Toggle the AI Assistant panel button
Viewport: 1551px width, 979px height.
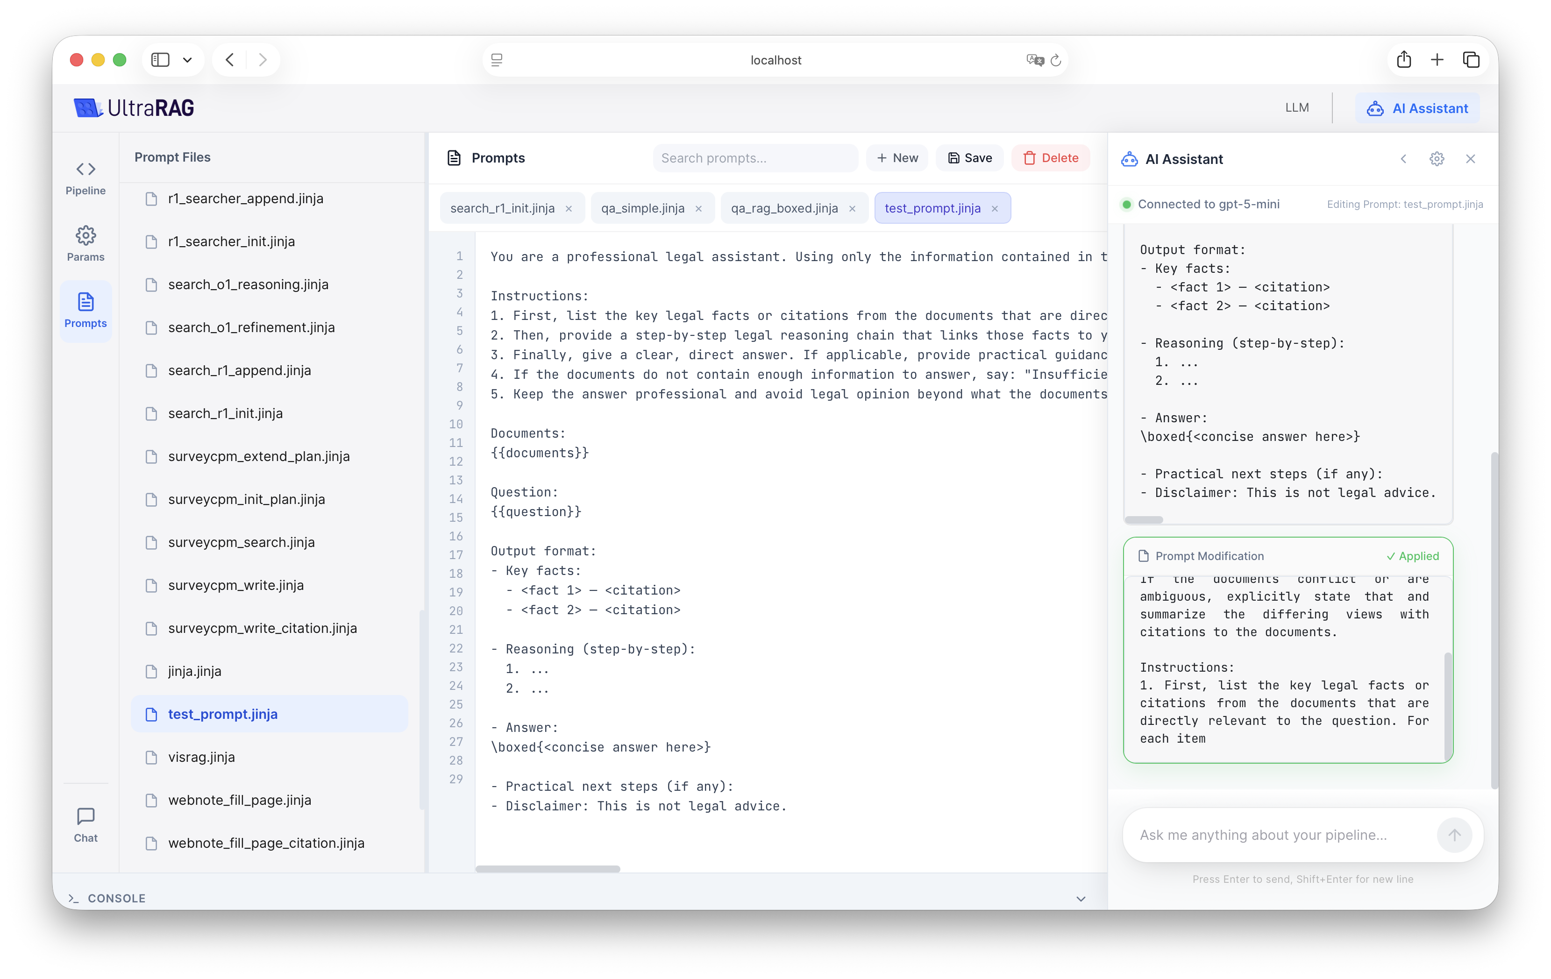click(x=1417, y=108)
